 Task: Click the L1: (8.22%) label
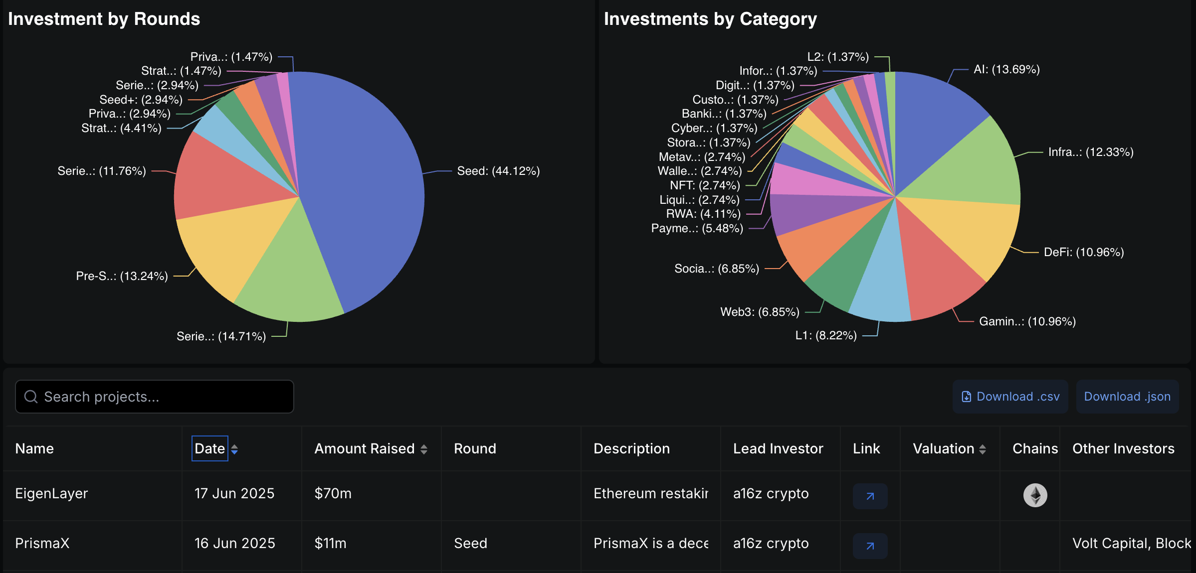point(826,335)
